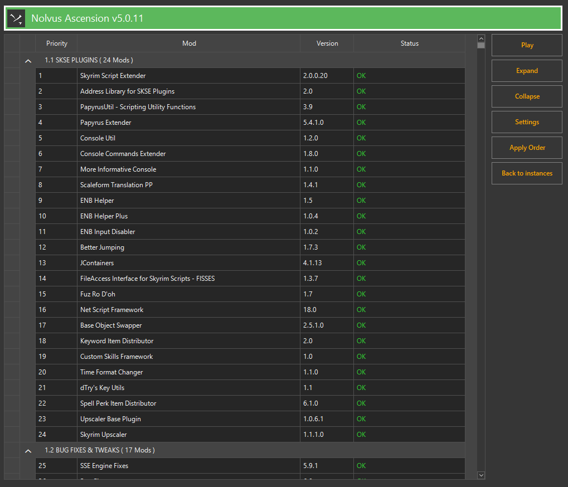Click version 1.0.6.1 cell
Image resolution: width=568 pixels, height=487 pixels.
tap(327, 418)
